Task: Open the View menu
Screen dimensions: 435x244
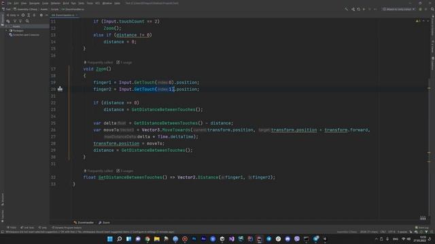Action: 24,3
